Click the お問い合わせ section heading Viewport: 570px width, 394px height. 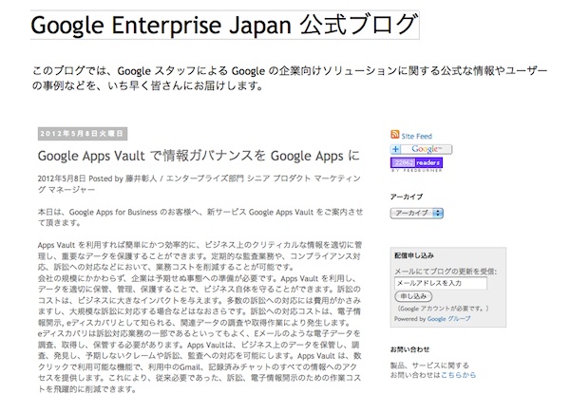pos(409,349)
